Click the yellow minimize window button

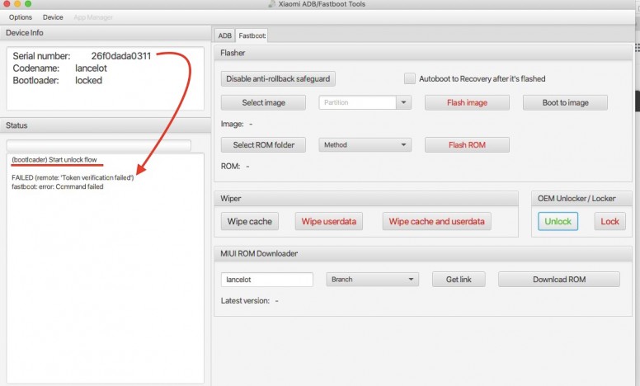17,3
